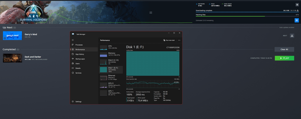Image resolution: width=301 pixels, height=119 pixels.
Task: Open Task Manager hamburger navigation menu
Action: point(73,40)
